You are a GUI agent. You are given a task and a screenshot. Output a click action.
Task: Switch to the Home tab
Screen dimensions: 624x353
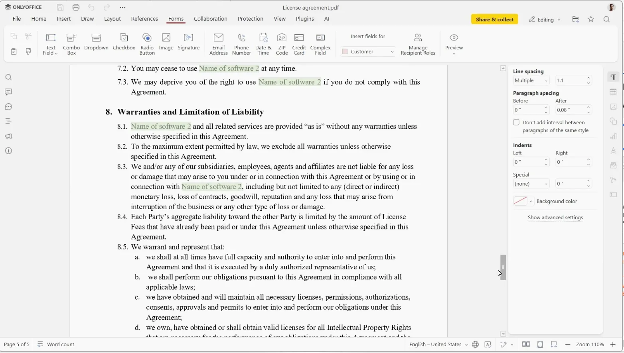coord(39,19)
